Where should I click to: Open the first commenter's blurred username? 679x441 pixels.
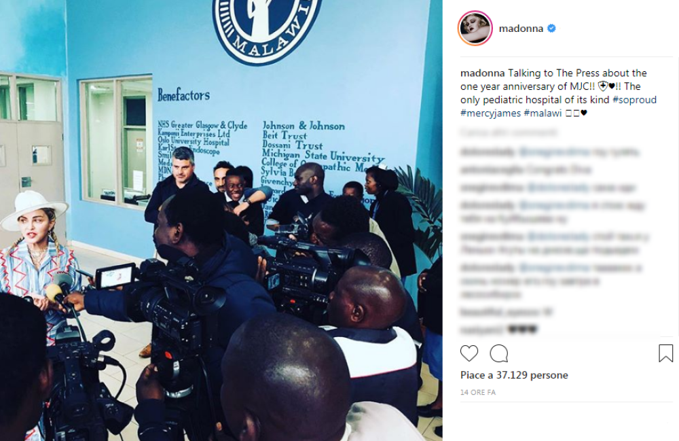coord(488,152)
